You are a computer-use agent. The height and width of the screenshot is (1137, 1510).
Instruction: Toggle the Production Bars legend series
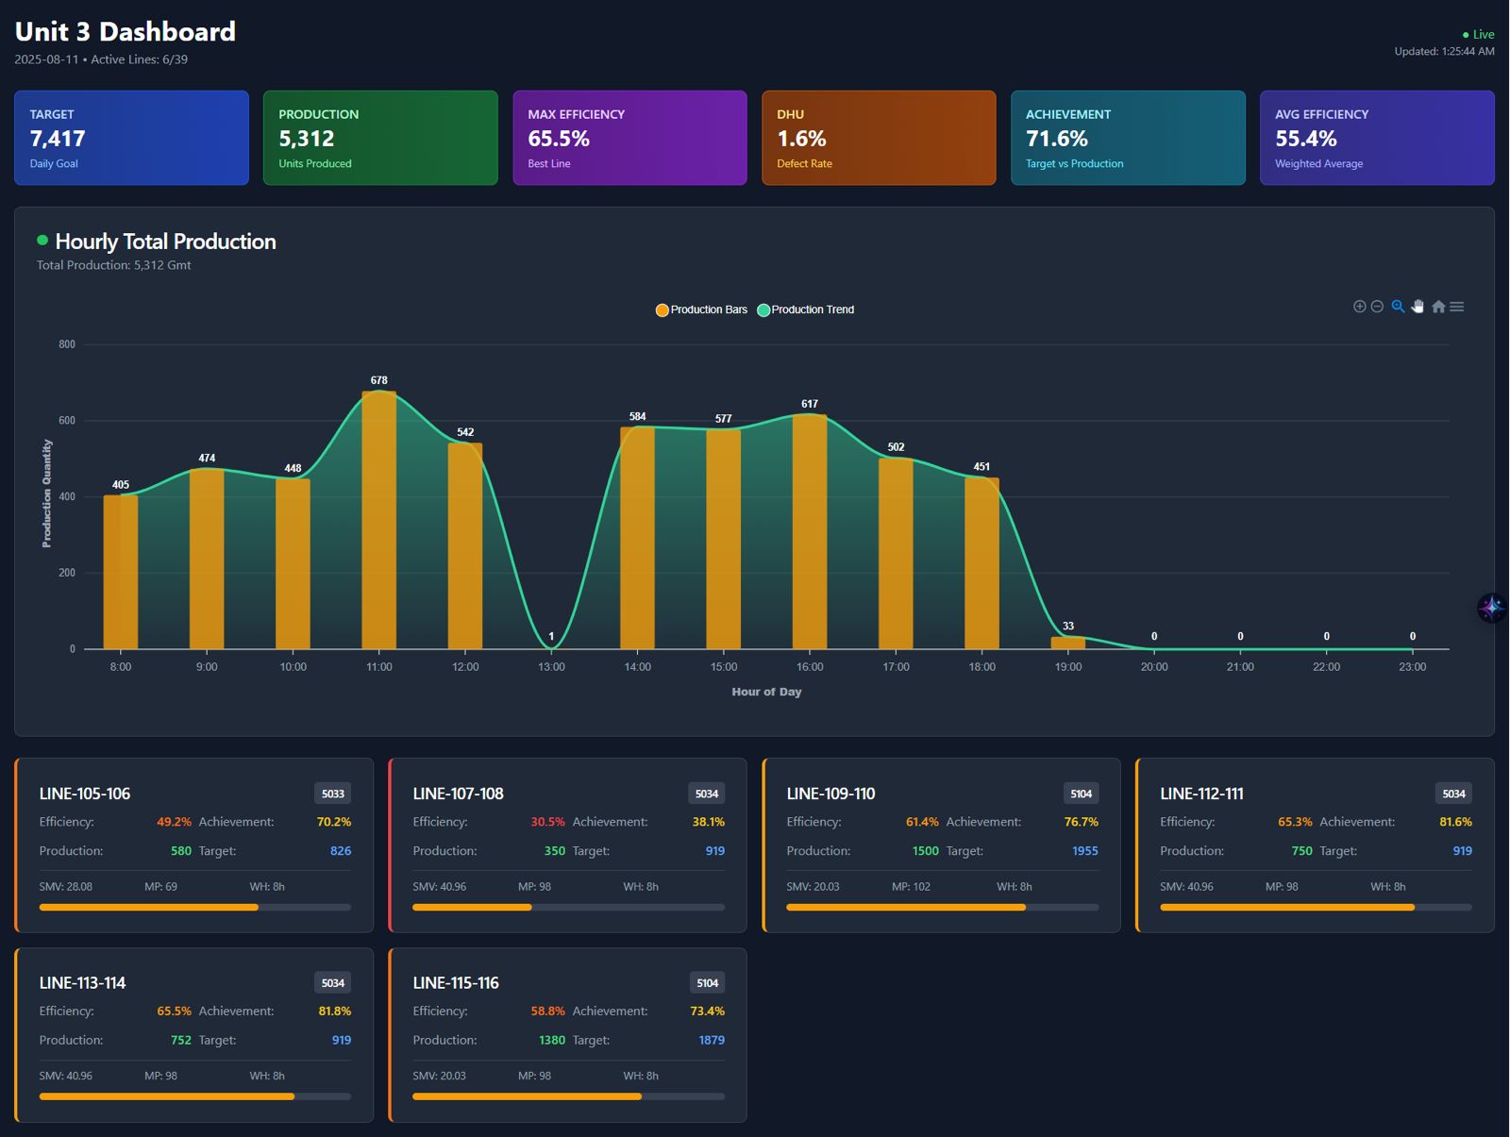[701, 309]
